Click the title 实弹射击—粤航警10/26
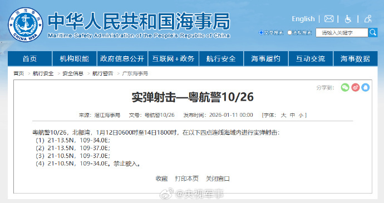The width and height of the screenshot is (384, 203). click(x=193, y=97)
